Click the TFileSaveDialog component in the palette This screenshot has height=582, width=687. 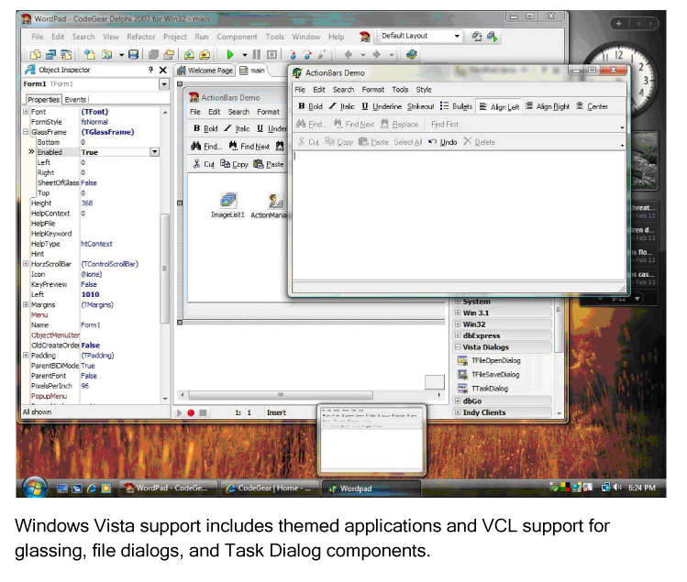point(489,375)
